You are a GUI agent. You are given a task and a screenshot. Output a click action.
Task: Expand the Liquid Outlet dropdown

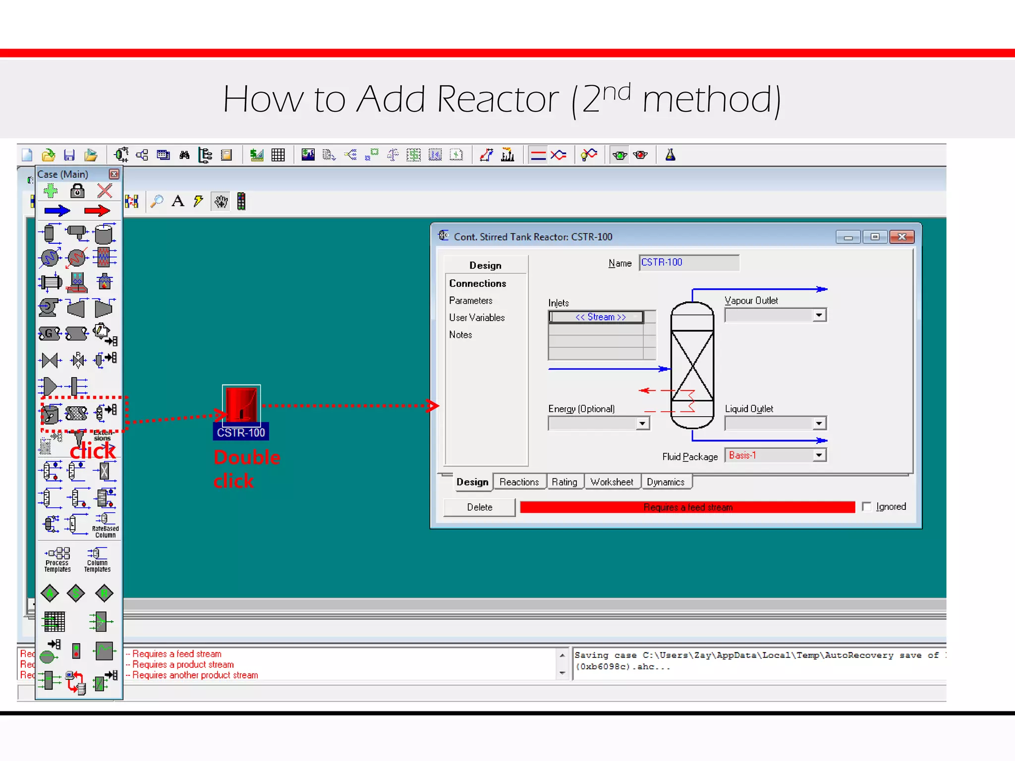pos(819,424)
